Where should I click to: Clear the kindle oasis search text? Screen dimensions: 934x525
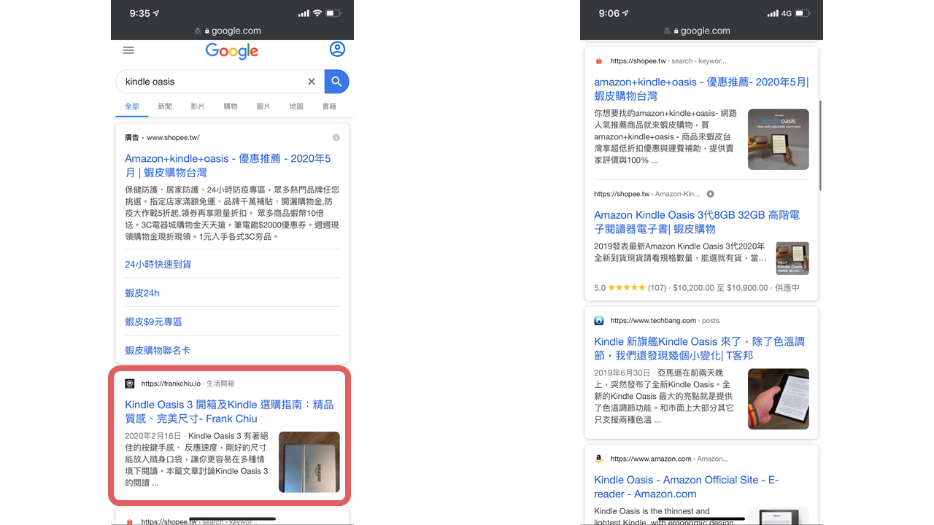(312, 82)
